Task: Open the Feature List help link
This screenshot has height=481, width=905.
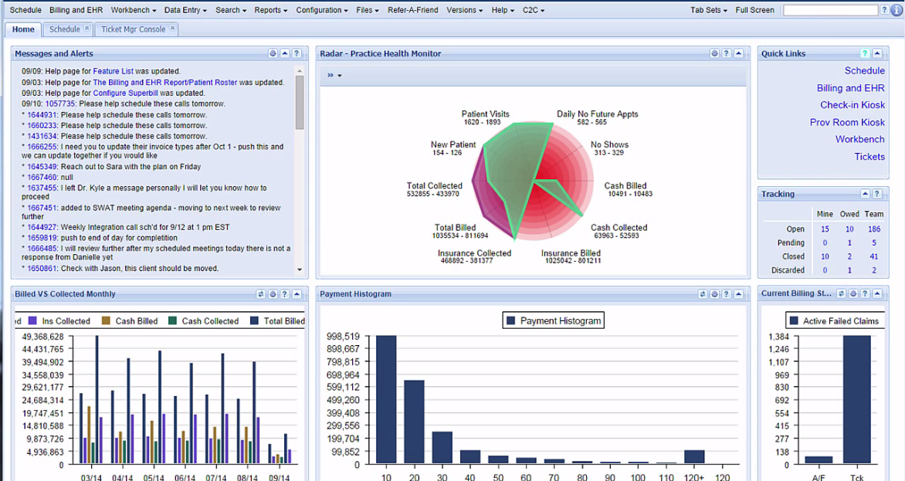Action: (x=113, y=71)
